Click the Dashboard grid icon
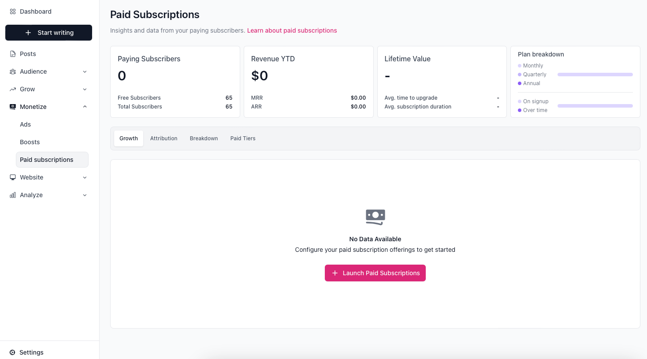 [x=13, y=11]
